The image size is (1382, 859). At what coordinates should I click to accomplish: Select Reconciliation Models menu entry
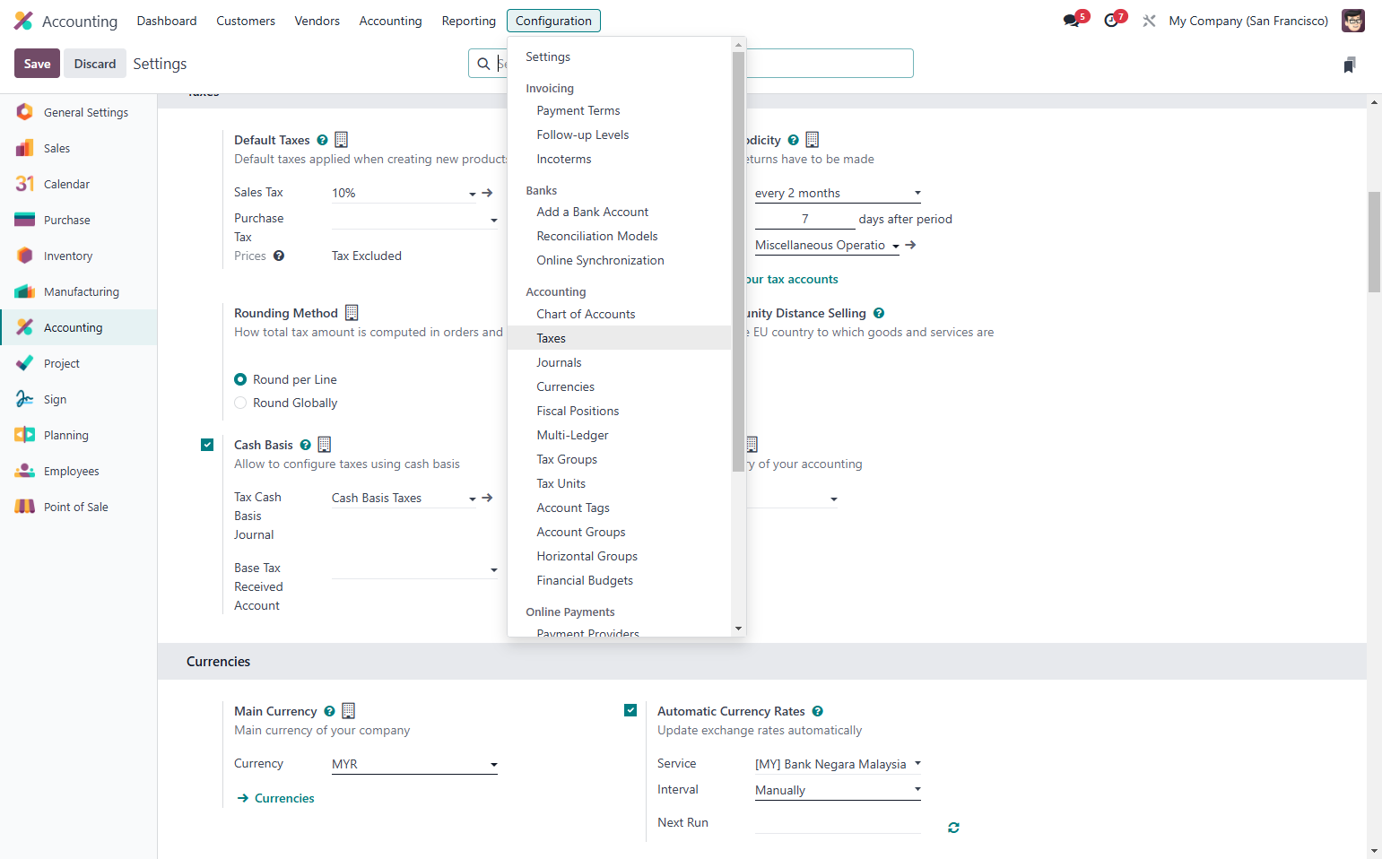(x=620, y=236)
